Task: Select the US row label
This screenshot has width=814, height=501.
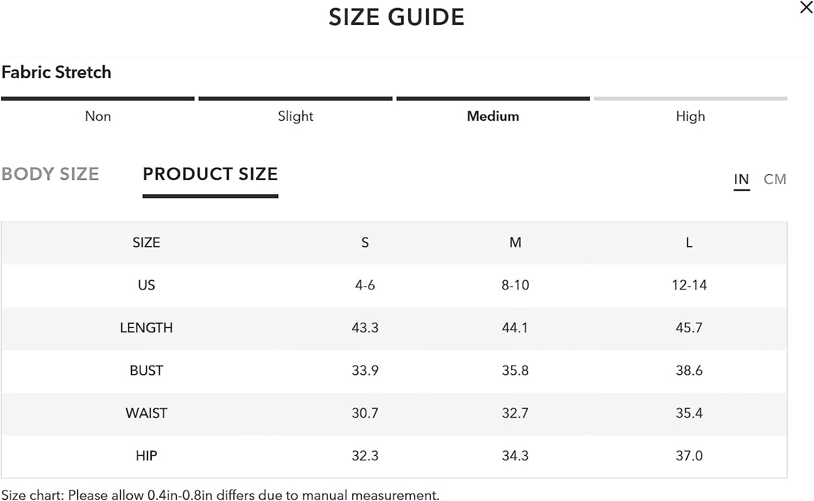Action: (x=147, y=286)
